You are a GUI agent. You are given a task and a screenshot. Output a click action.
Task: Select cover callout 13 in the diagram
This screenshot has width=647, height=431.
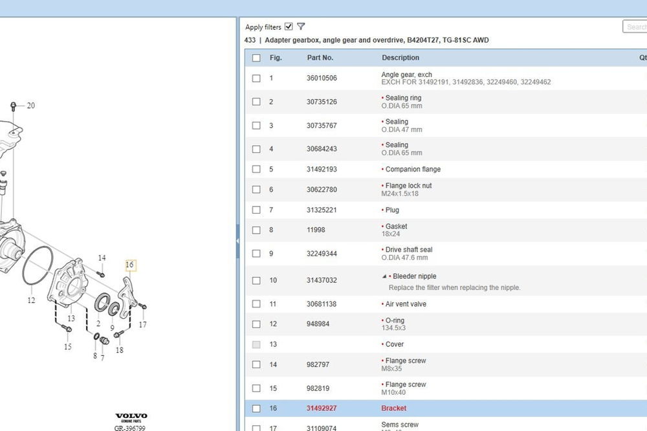point(71,318)
